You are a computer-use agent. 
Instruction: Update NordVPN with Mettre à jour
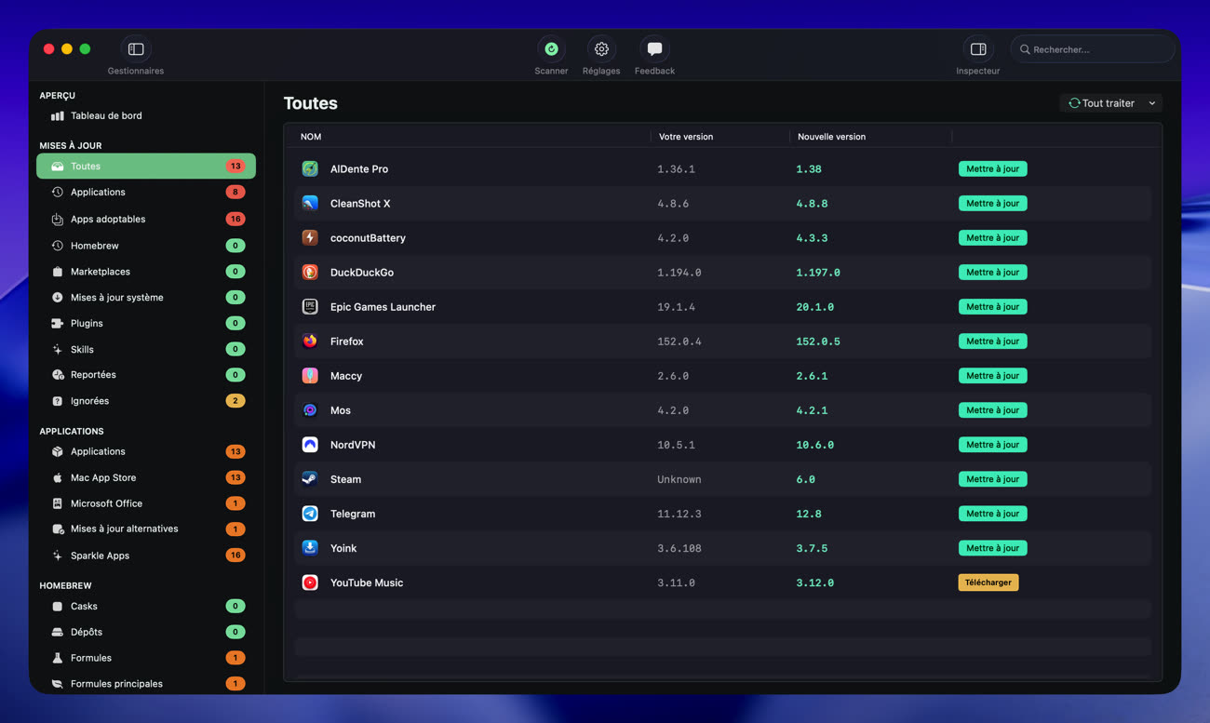click(992, 445)
